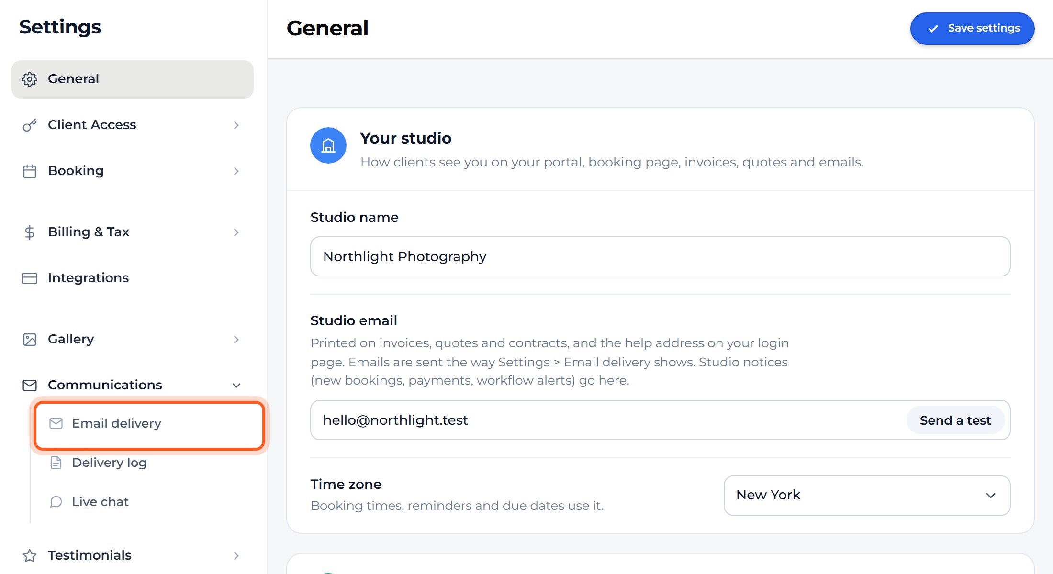Click 'Booking times, reminders and due dates' text

coord(457,506)
